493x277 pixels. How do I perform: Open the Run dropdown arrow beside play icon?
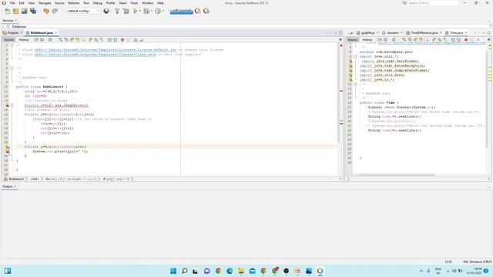140,11
